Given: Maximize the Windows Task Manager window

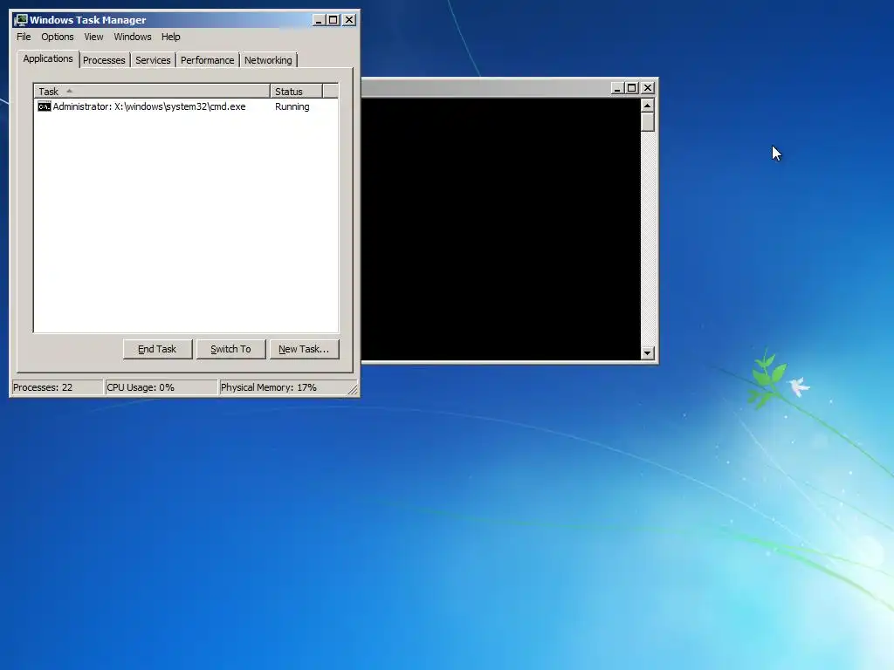Looking at the screenshot, I should tap(333, 20).
